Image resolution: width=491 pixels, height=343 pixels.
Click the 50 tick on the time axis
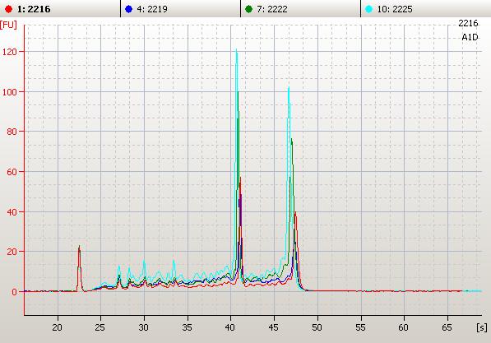[x=317, y=327]
